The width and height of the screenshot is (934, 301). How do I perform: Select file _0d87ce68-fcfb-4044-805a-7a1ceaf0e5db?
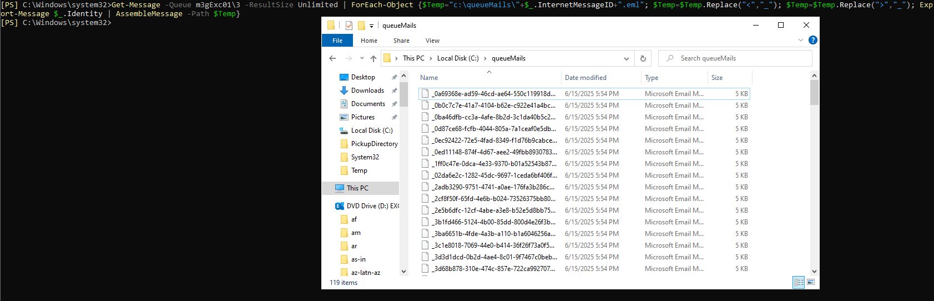click(x=585, y=129)
